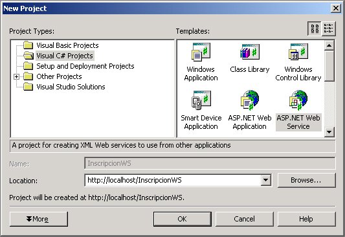Click the disabled Name field InscripcionWS

tap(210, 163)
